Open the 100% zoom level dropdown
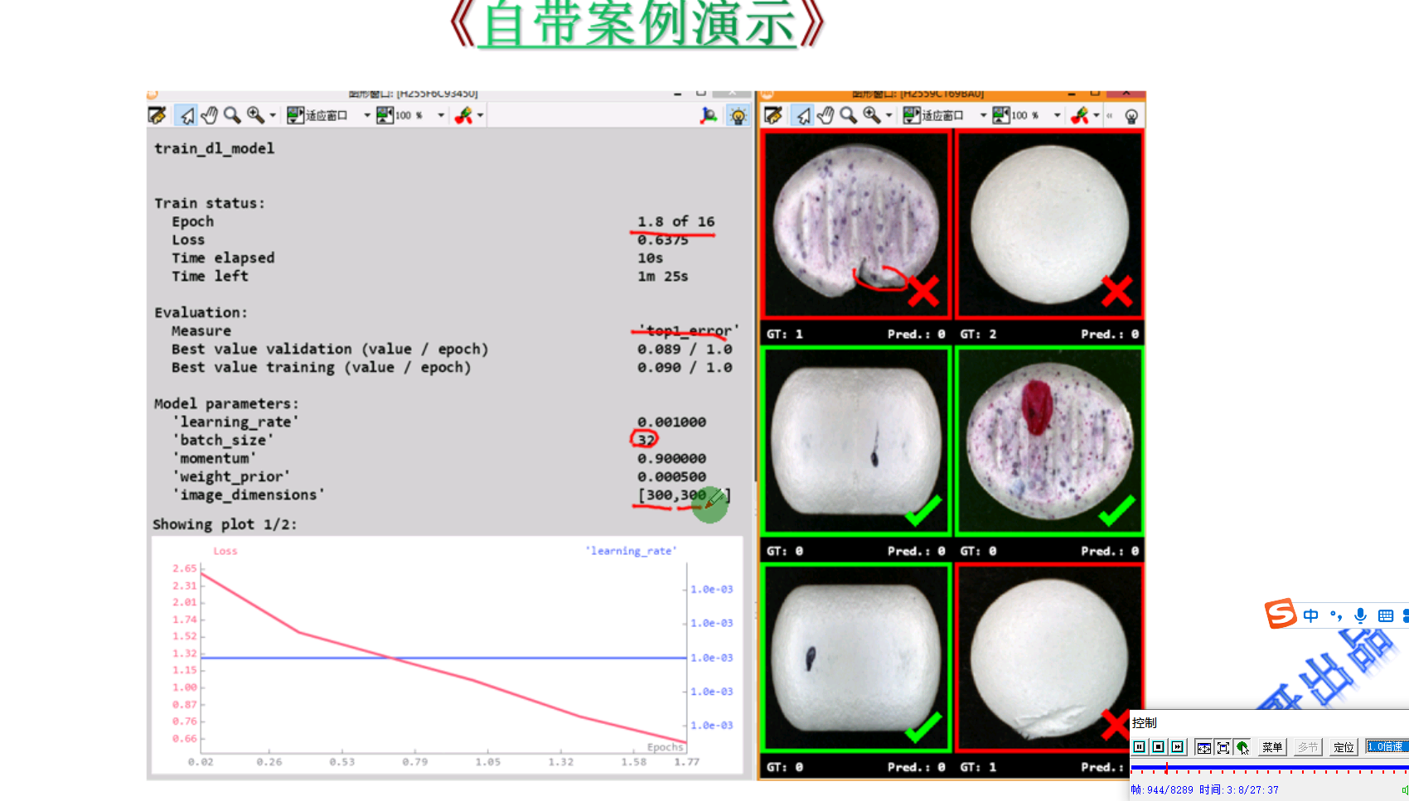Viewport: 1409px width, 801px height. click(442, 115)
